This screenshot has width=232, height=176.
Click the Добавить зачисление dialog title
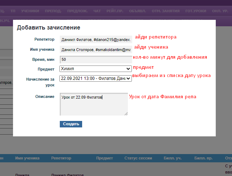tap(49, 28)
